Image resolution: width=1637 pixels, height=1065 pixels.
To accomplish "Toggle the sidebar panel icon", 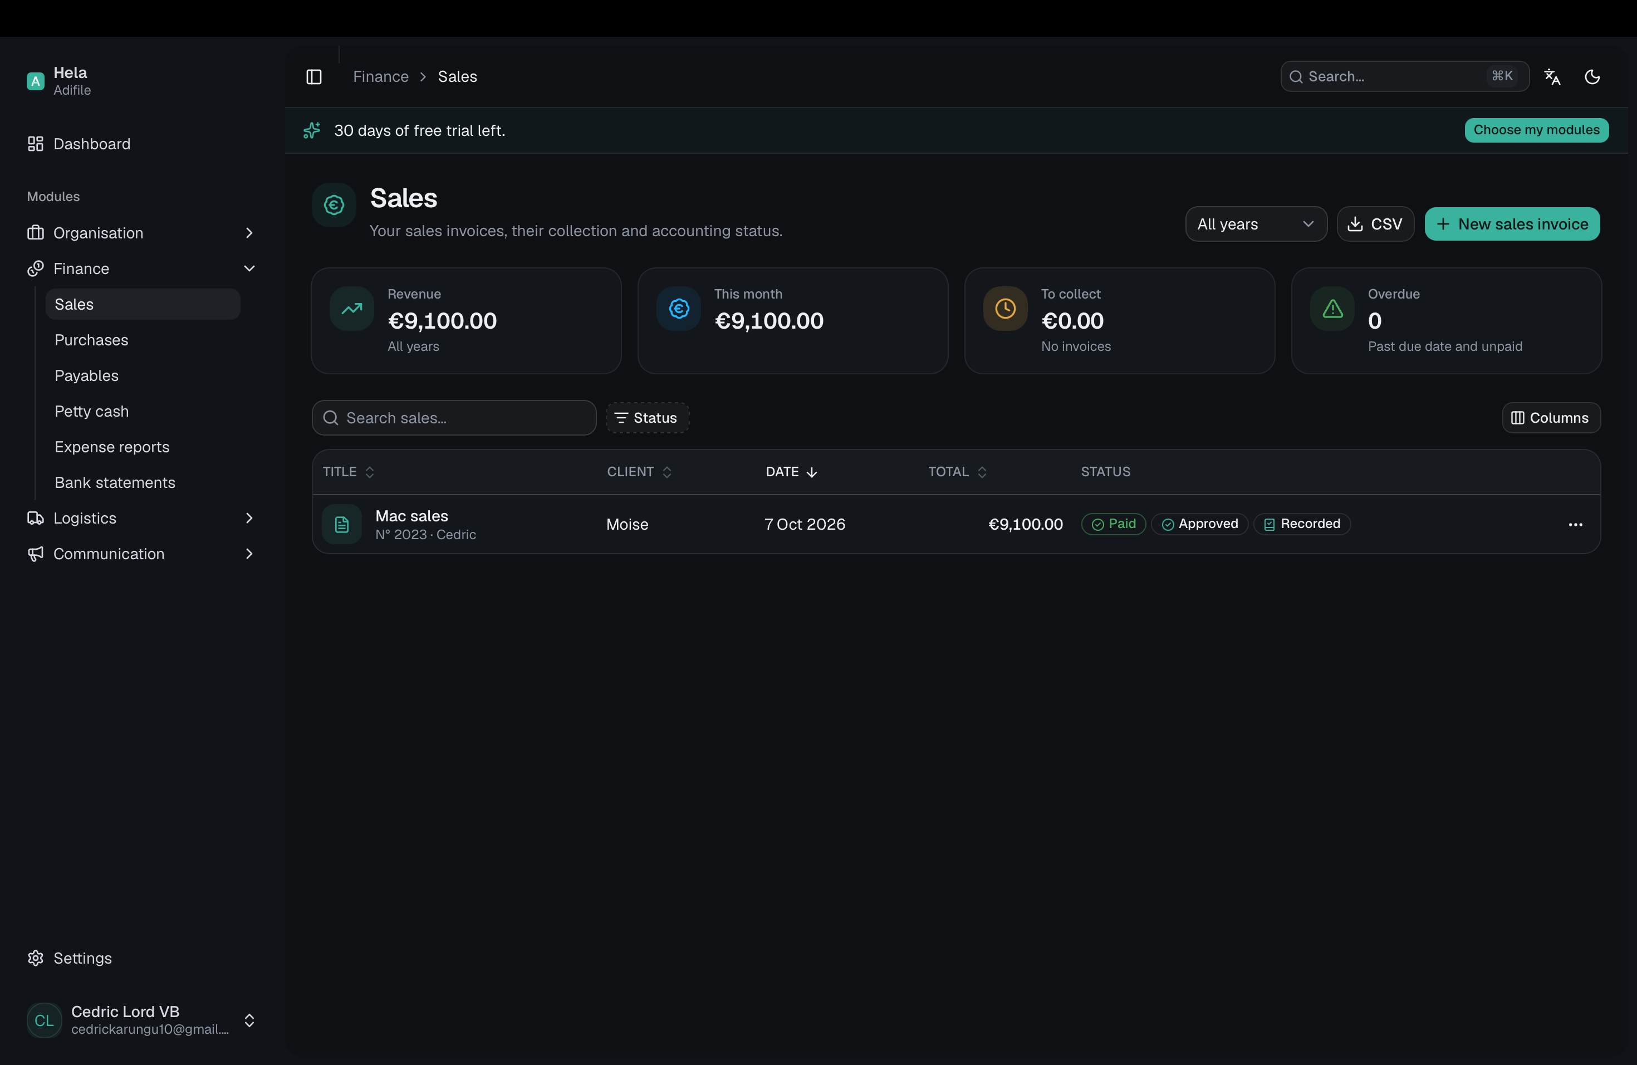I will coord(313,76).
